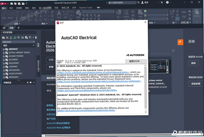Expand the 实用工具 panel dropdown
204x137 pixels.
pos(186,22)
